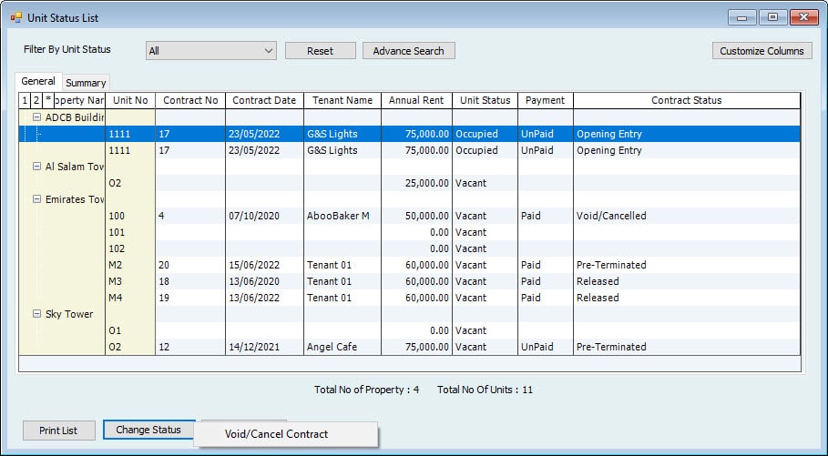Viewport: 828px width, 456px height.
Task: Click the 50,000.00 annual rent cell
Action: (x=416, y=216)
